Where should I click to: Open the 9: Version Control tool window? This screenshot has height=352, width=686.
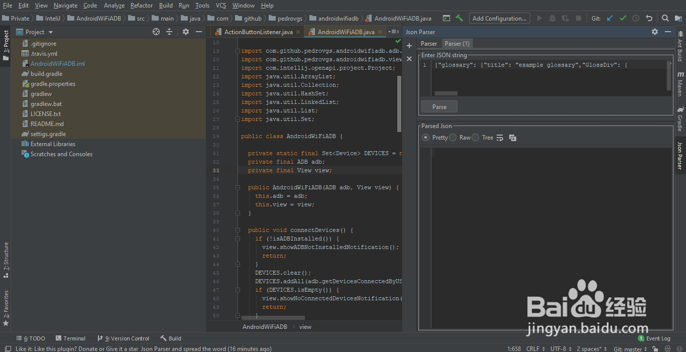pyautogui.click(x=124, y=338)
